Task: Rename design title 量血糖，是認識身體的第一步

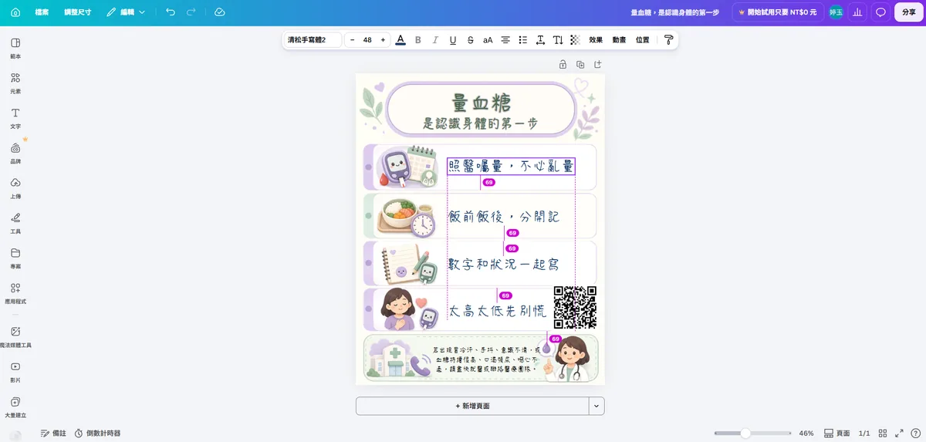Action: tap(675, 12)
